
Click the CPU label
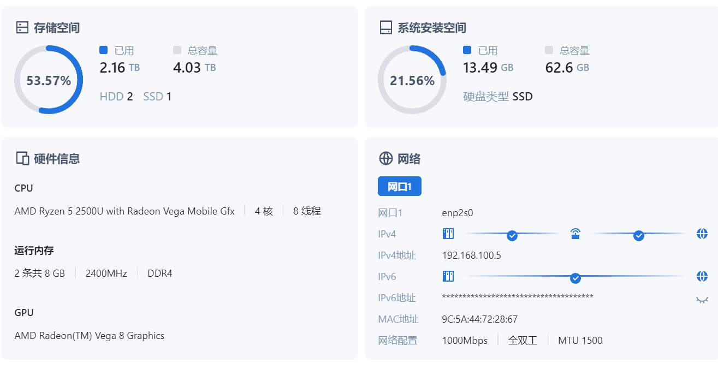coord(23,188)
